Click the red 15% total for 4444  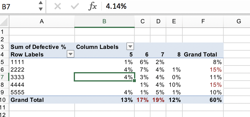[x=203, y=85]
